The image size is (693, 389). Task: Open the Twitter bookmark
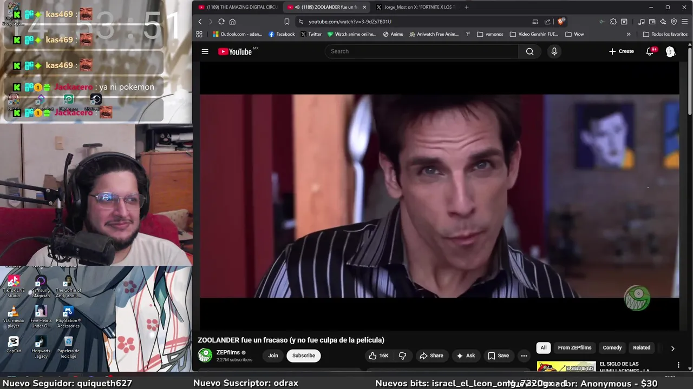point(311,34)
